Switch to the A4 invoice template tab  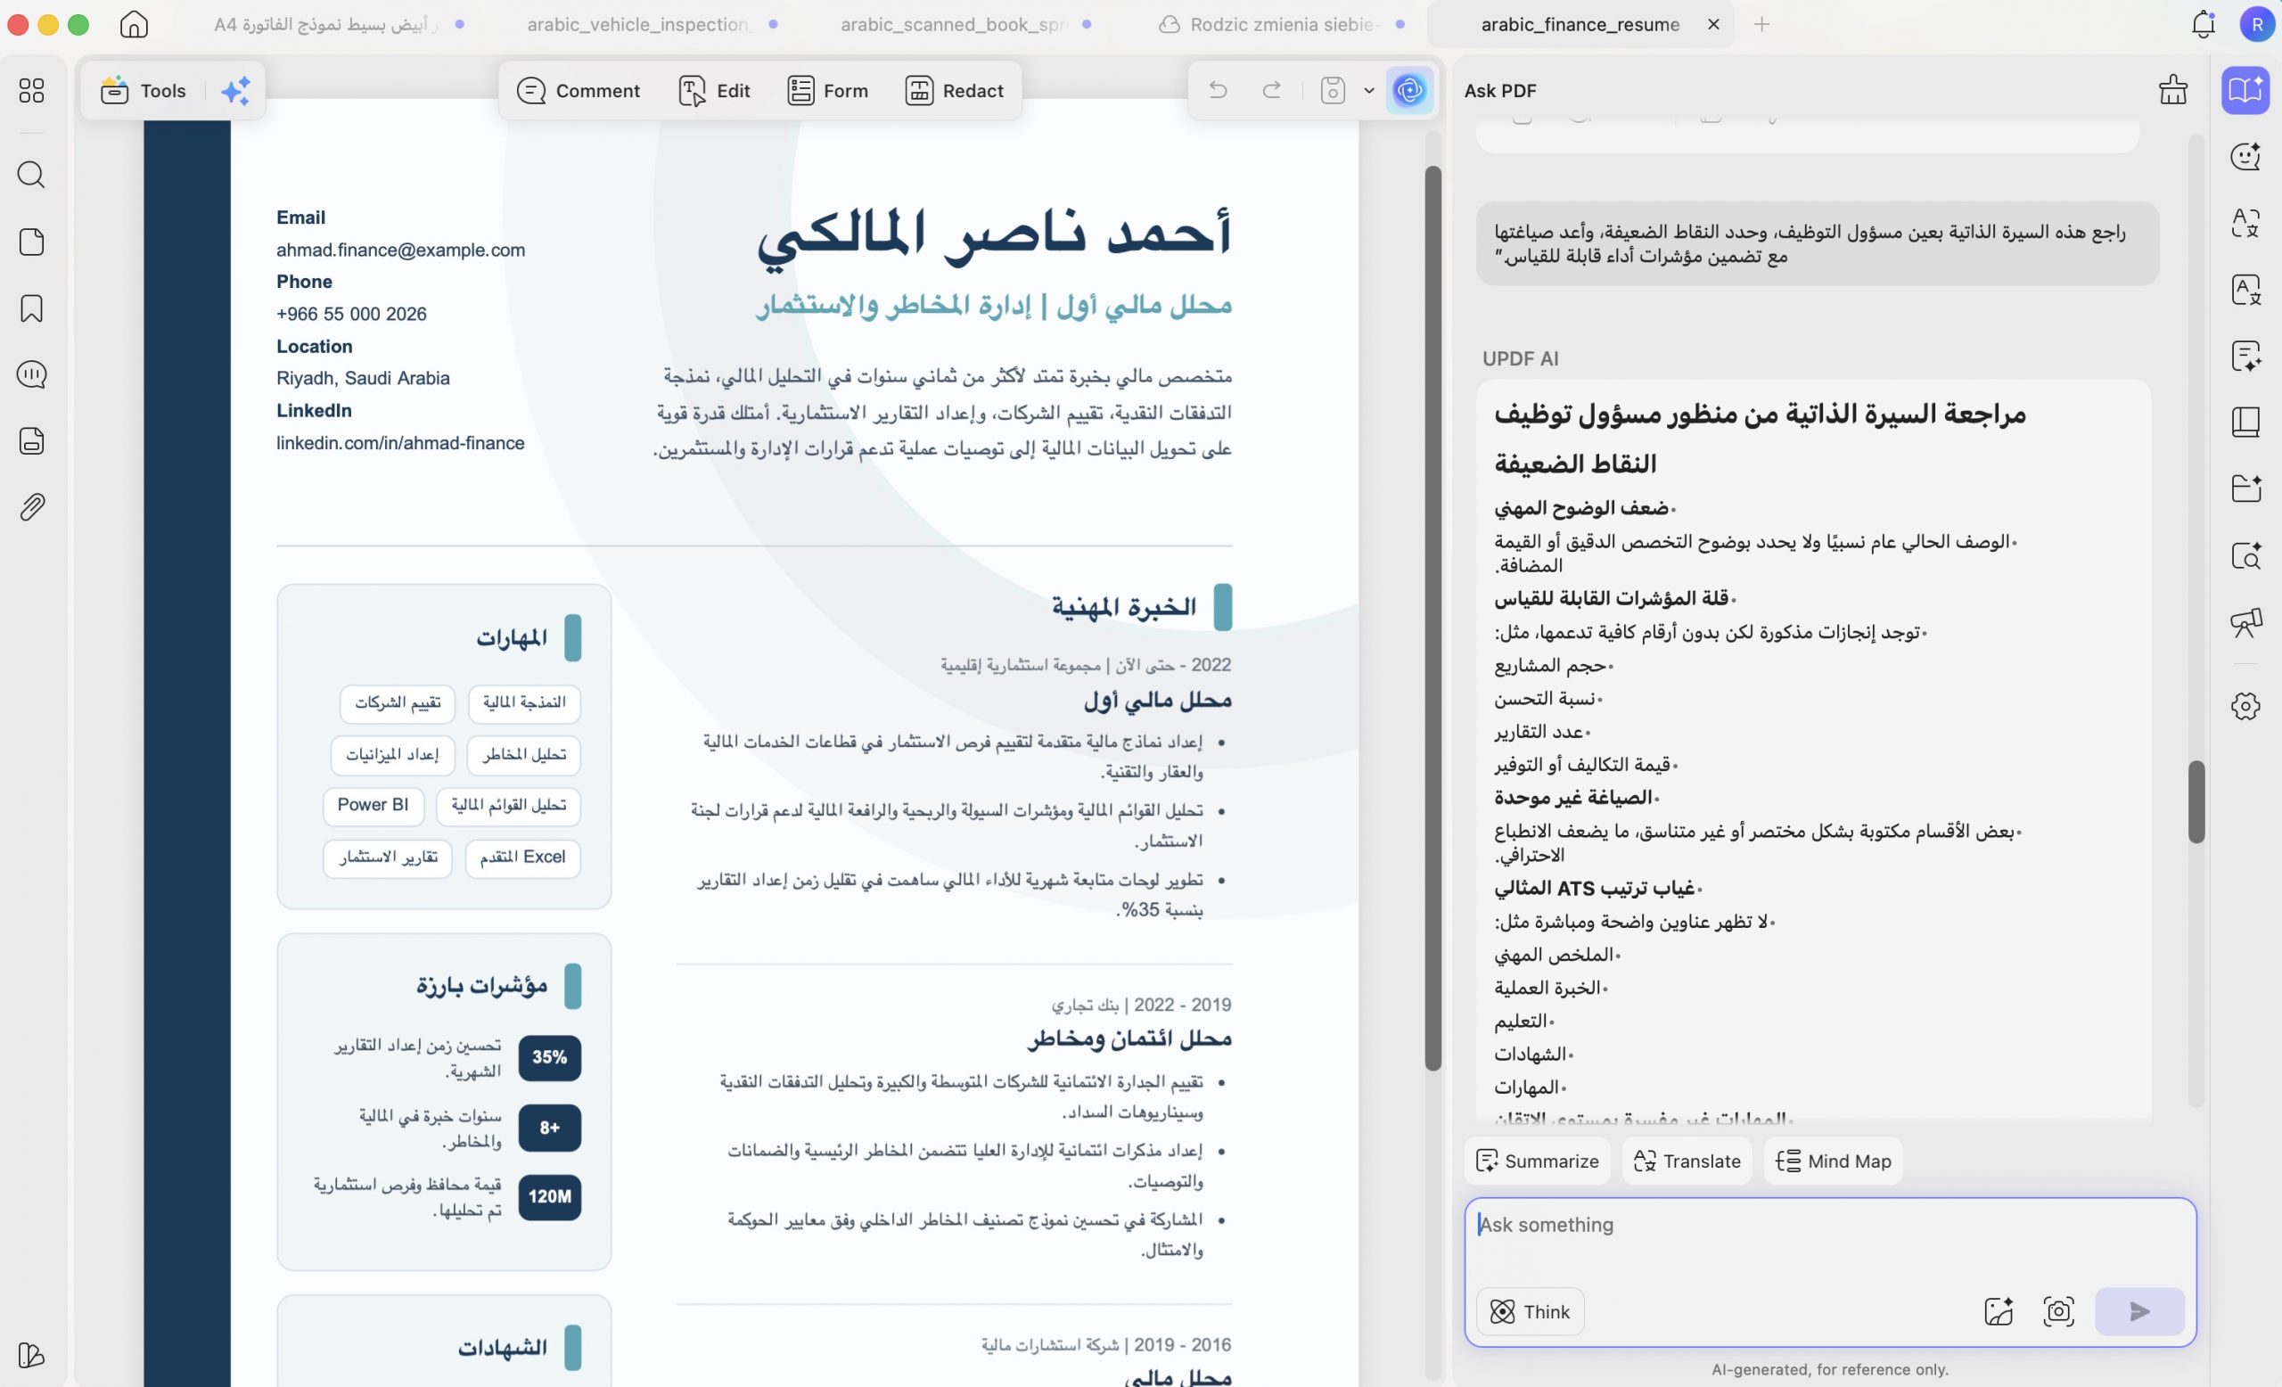click(325, 24)
